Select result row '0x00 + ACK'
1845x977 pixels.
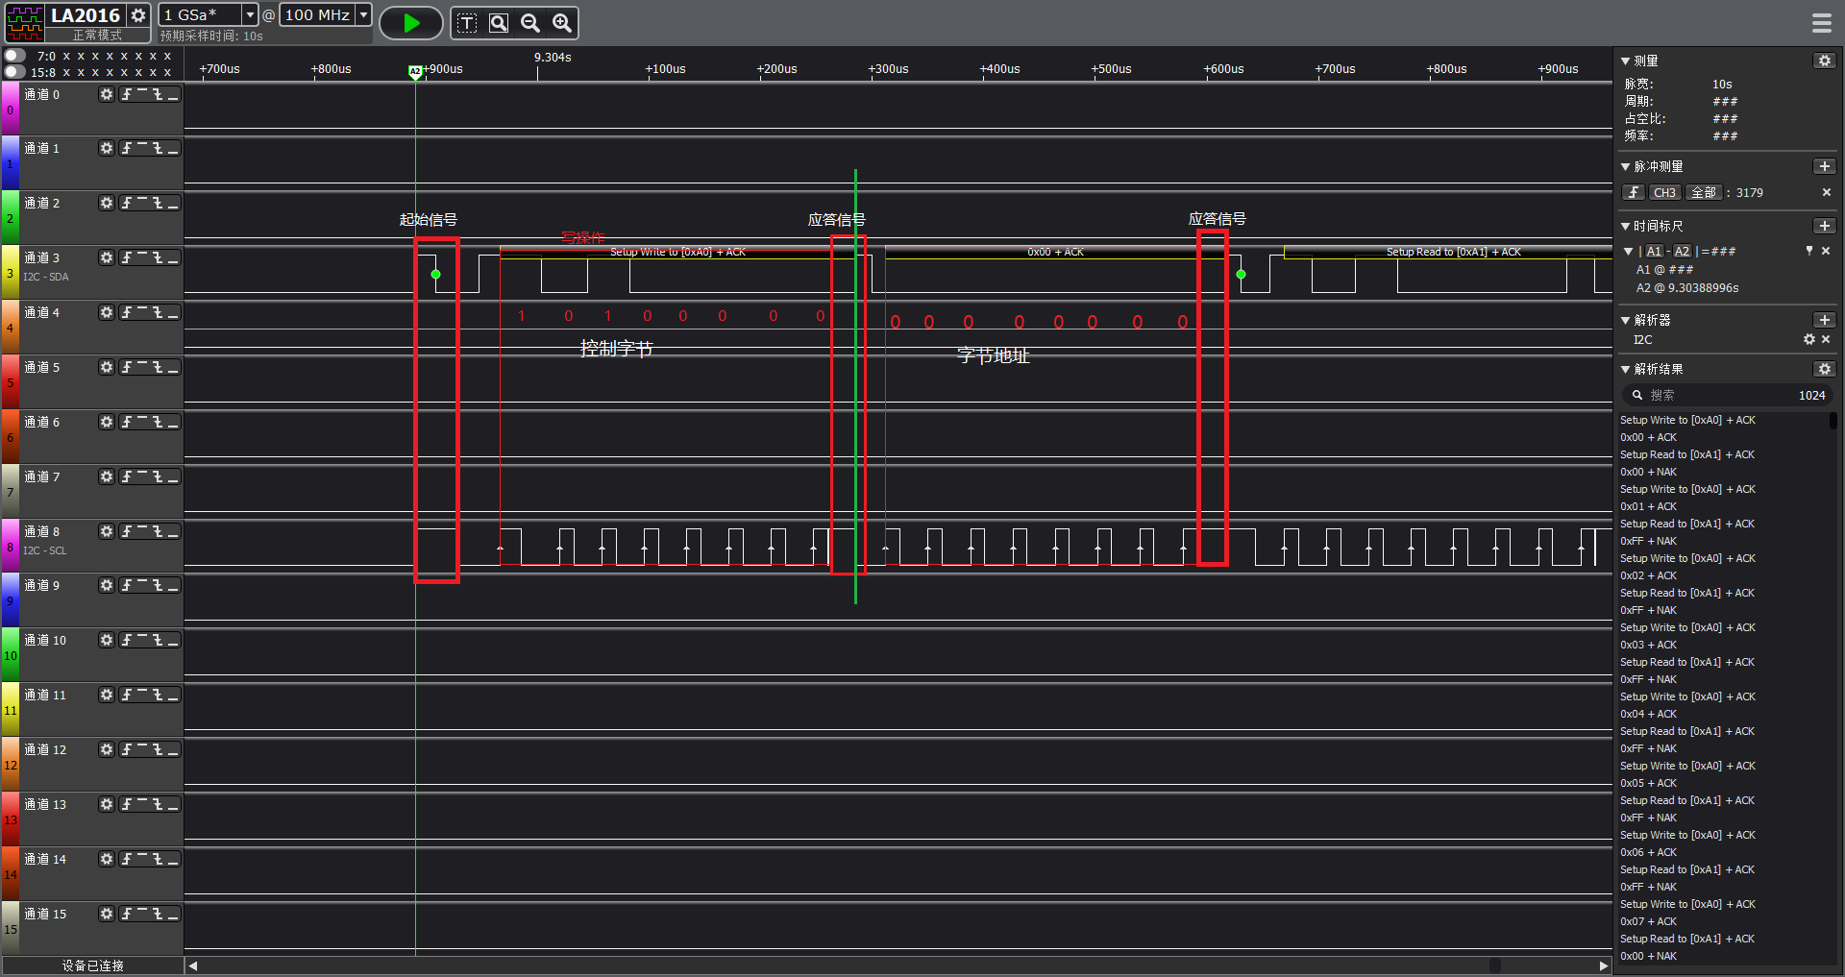tap(1726, 437)
